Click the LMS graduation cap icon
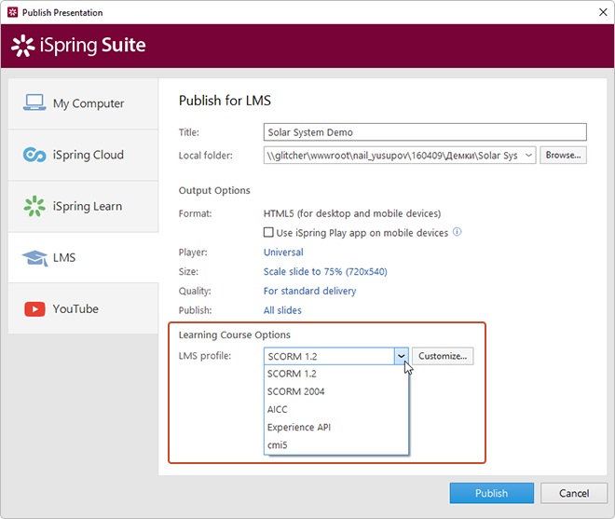This screenshot has height=519, width=615. (x=34, y=258)
